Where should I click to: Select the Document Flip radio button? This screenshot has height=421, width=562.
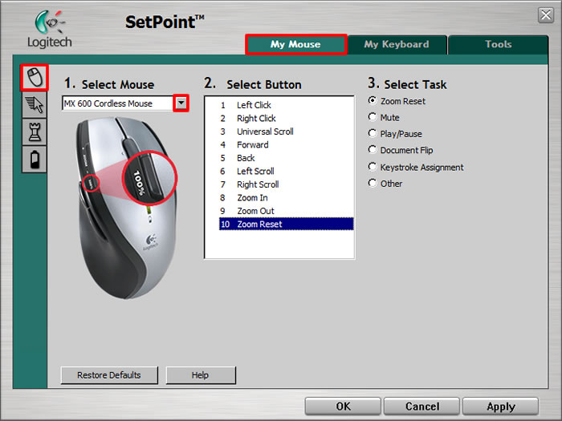pos(373,150)
